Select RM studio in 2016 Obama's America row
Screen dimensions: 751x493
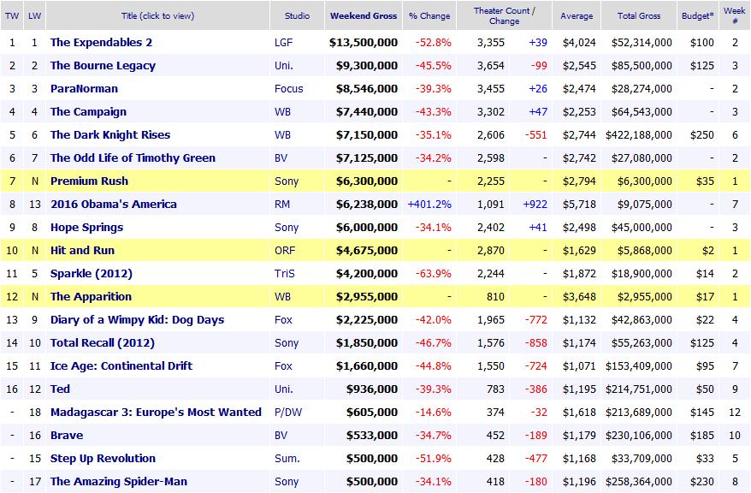tap(282, 204)
